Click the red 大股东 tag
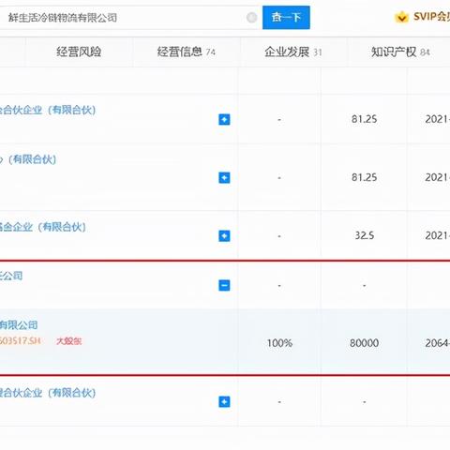The width and height of the screenshot is (450, 450). [x=69, y=341]
